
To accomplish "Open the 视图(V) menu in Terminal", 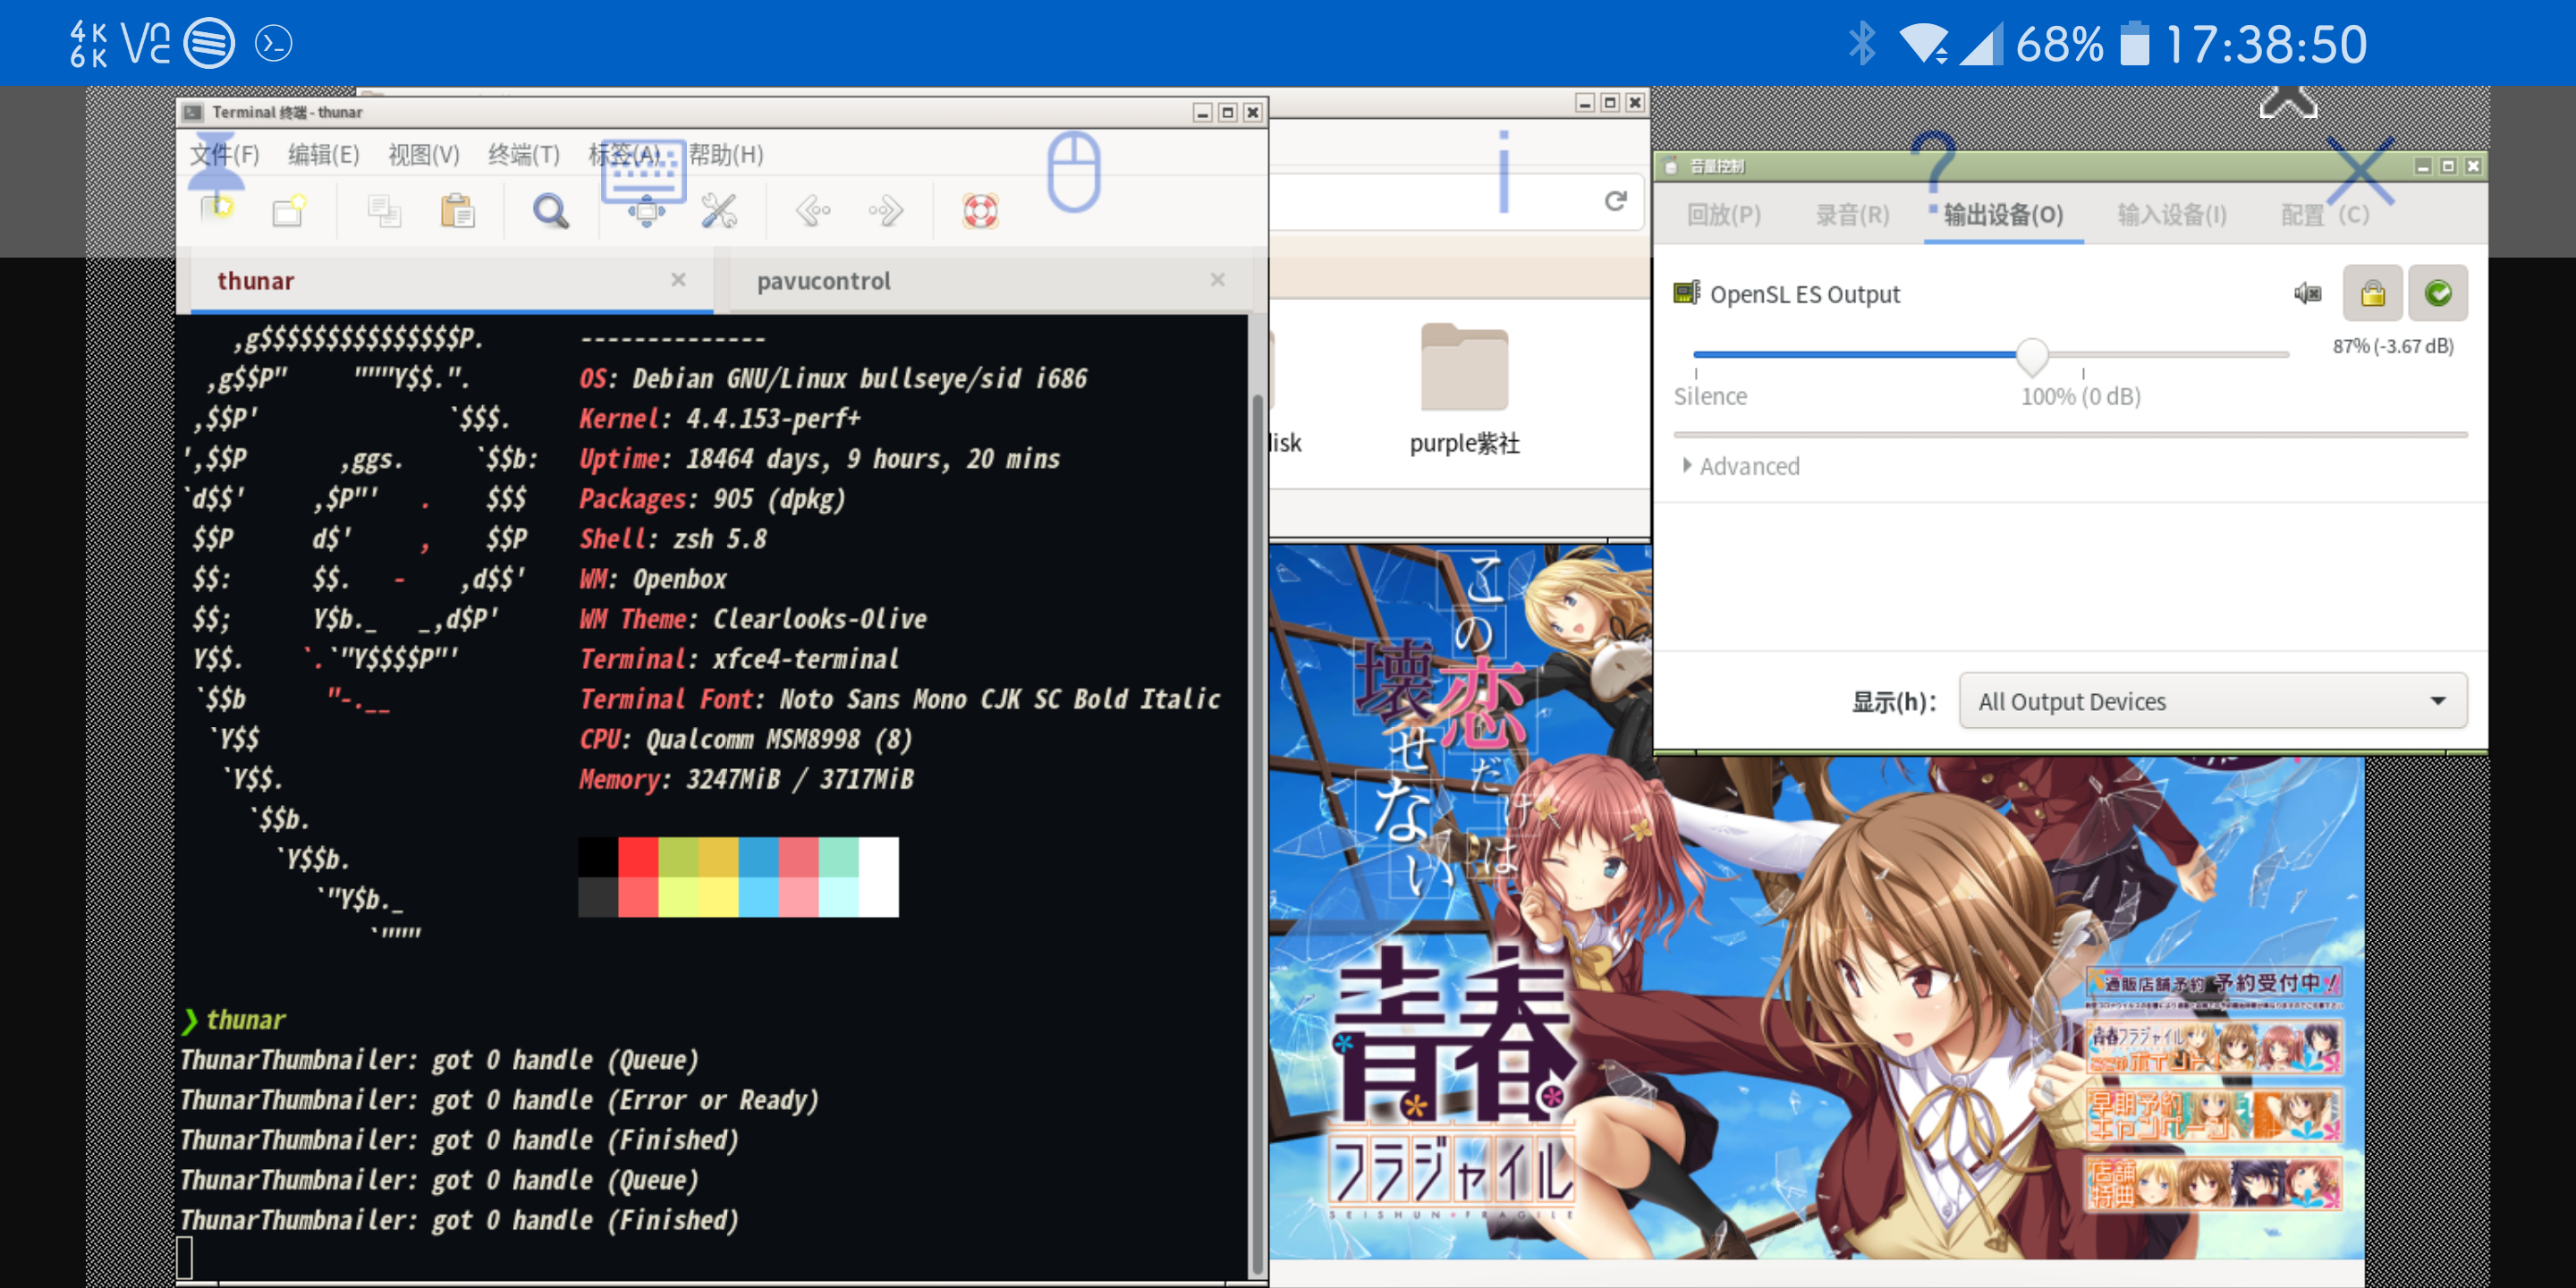I will tap(423, 154).
